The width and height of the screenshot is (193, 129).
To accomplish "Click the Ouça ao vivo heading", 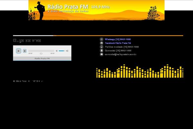I will (27, 41).
